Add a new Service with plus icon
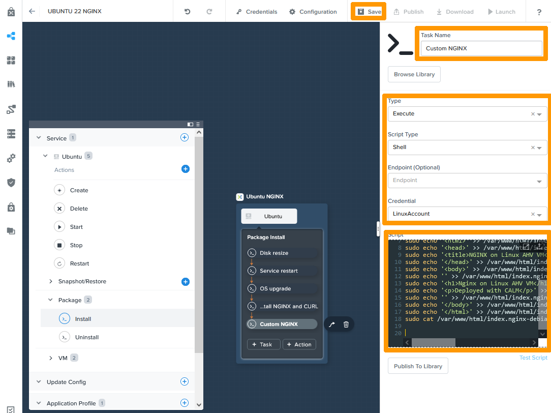This screenshot has height=413, width=551. tap(185, 137)
